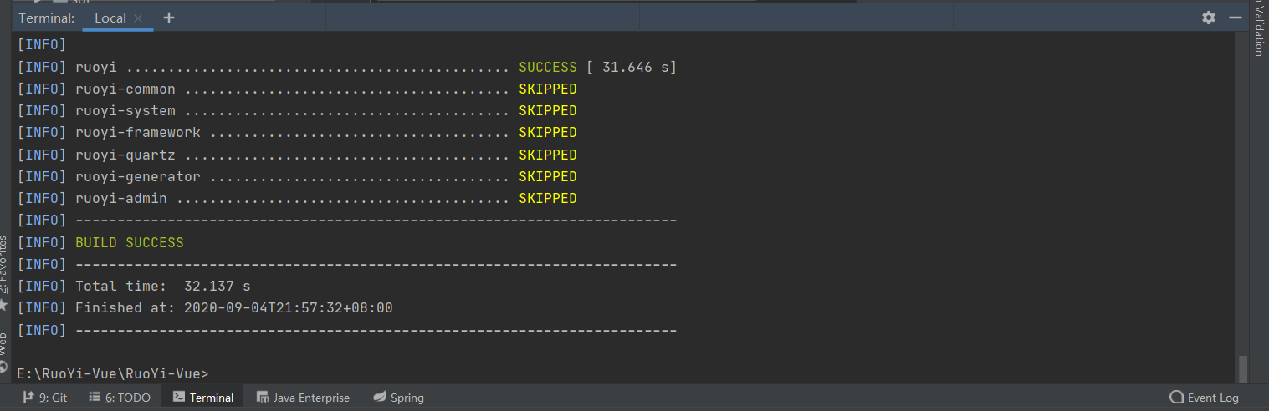Close the Local terminal tab
The image size is (1269, 411).
pos(138,18)
